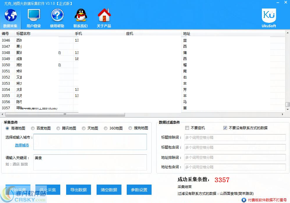Select the 腾讯地图 radio button
The height and width of the screenshot is (203, 290).
click(58, 128)
